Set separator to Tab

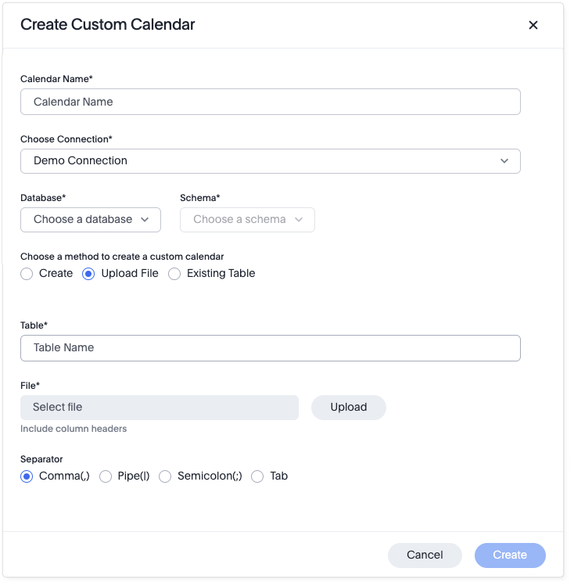pyautogui.click(x=257, y=476)
